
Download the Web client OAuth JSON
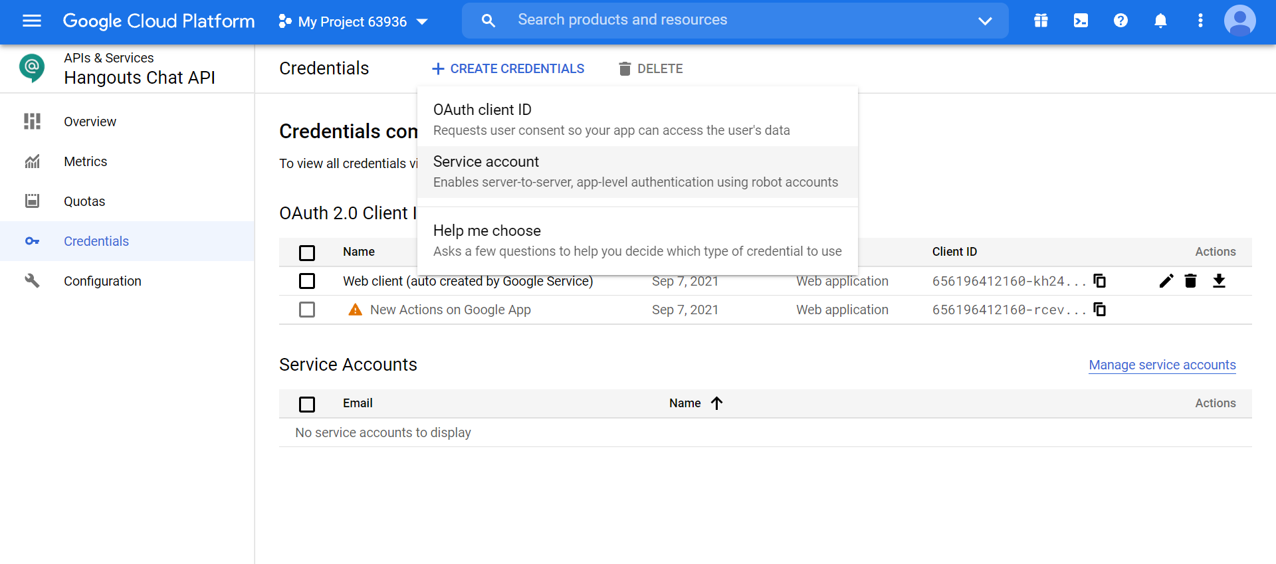coord(1219,281)
